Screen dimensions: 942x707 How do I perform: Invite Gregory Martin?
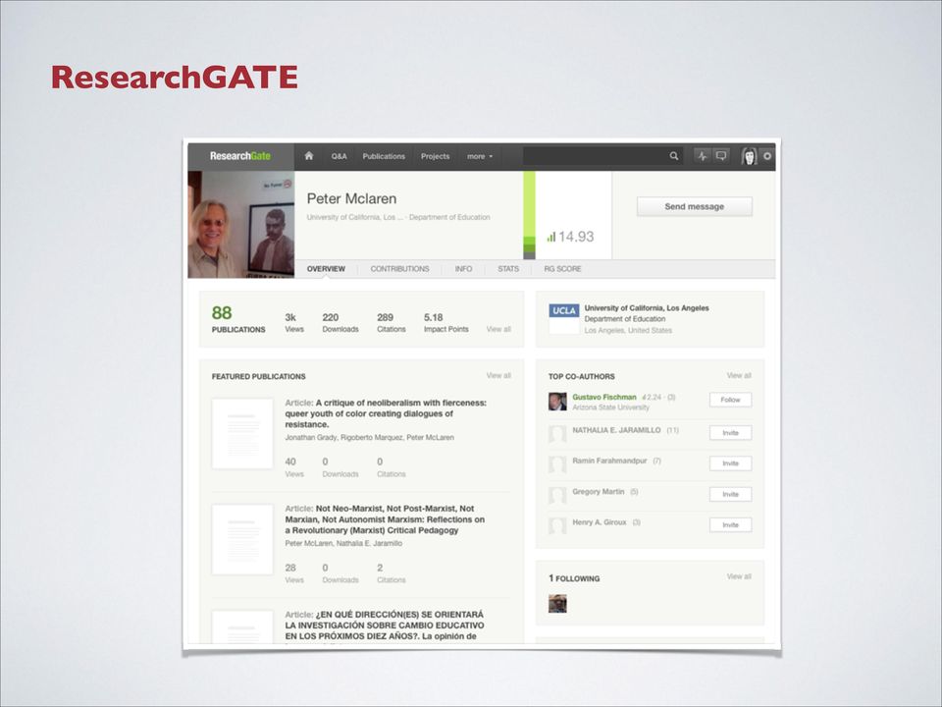730,494
